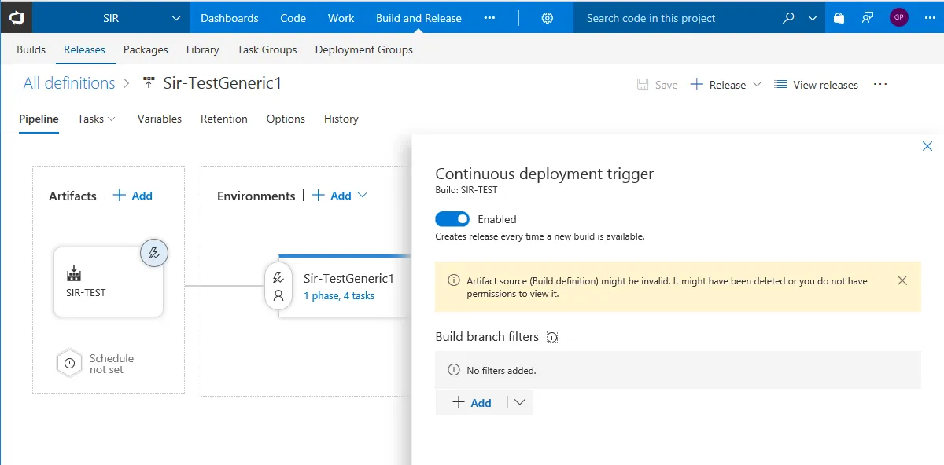Expand the Release dropdown arrow
Viewport: 944px width, 465px height.
pyautogui.click(x=758, y=85)
